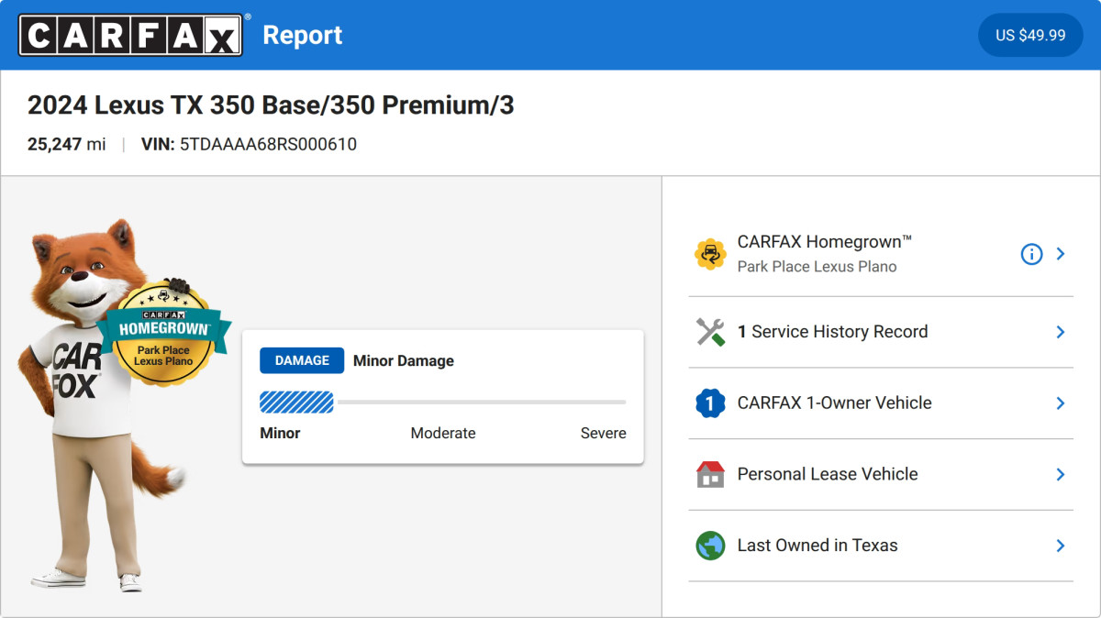Click the wrench and screwdriver service icon
This screenshot has width=1101, height=618.
(x=710, y=332)
